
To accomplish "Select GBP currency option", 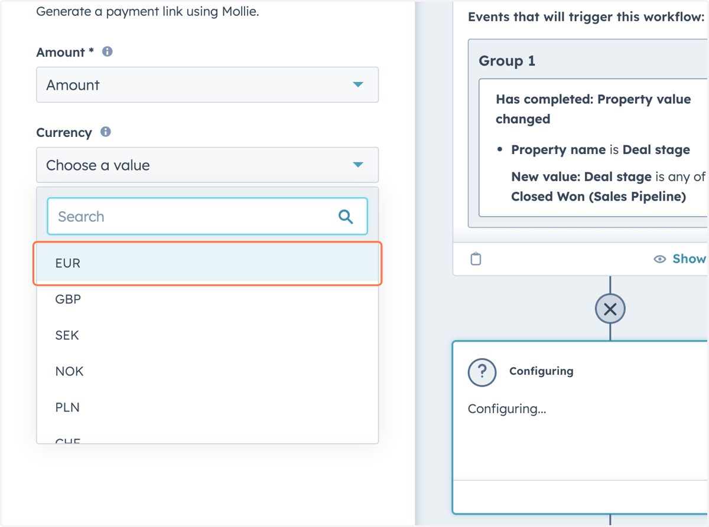I will (207, 299).
